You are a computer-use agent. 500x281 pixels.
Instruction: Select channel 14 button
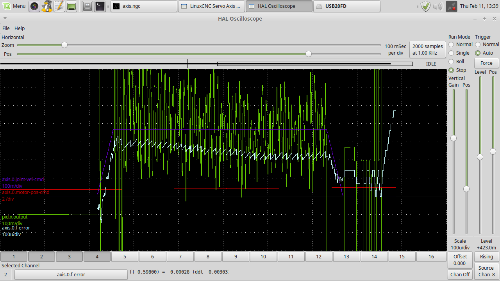coord(374,256)
